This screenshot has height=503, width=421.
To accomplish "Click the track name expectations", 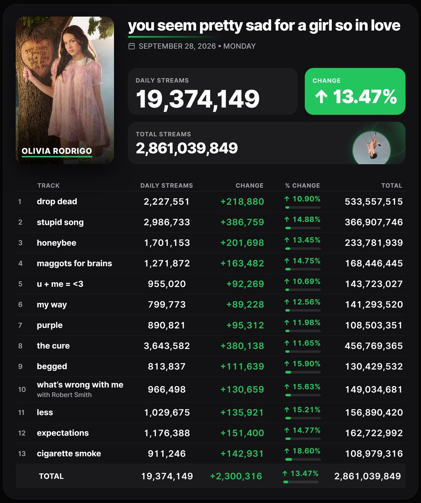I will click(x=63, y=433).
